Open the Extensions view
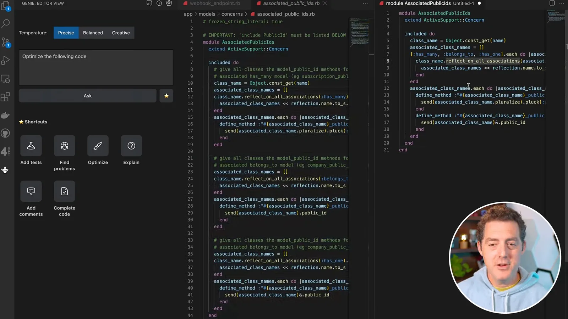 [x=6, y=97]
